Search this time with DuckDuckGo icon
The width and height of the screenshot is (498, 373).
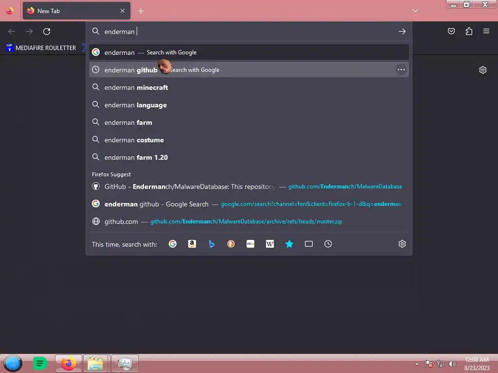click(x=231, y=244)
